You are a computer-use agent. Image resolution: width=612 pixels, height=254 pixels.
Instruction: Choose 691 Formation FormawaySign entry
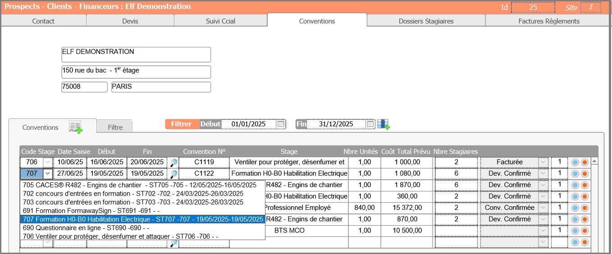tap(142, 210)
